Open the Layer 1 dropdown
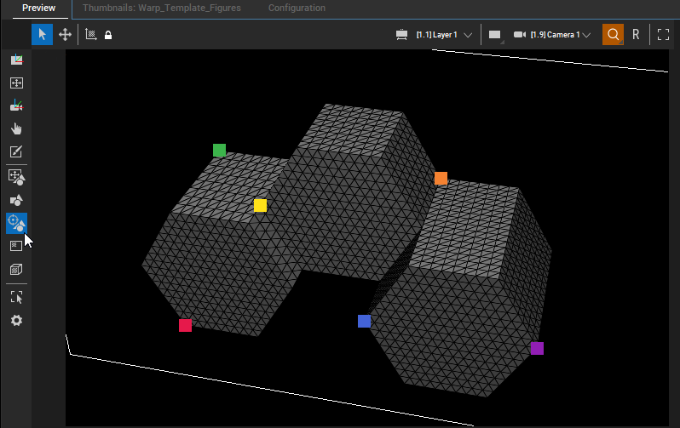680x428 pixels. point(444,35)
